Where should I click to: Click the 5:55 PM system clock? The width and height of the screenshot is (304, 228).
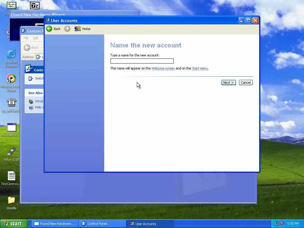pos(293,224)
